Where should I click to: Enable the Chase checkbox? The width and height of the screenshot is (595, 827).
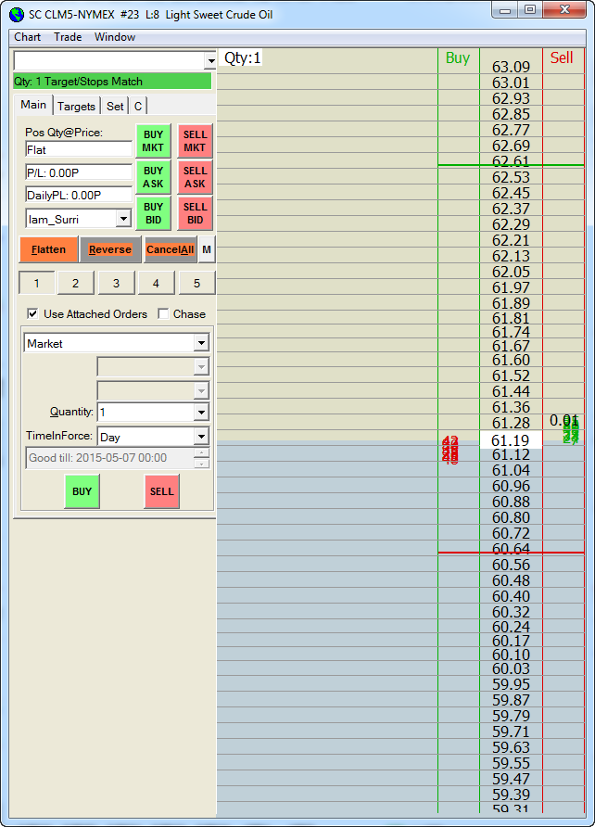(163, 313)
